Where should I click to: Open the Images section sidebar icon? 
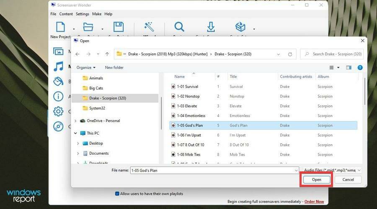coord(58,51)
